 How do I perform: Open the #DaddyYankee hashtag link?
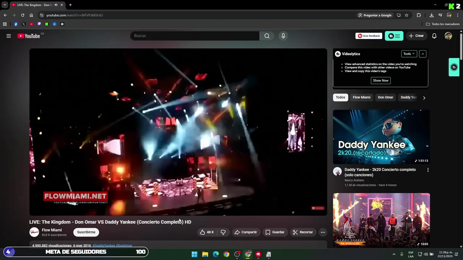tap(104, 246)
